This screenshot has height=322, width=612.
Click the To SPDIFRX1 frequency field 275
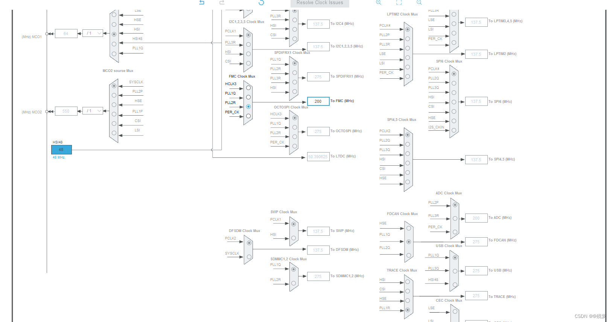pos(318,77)
